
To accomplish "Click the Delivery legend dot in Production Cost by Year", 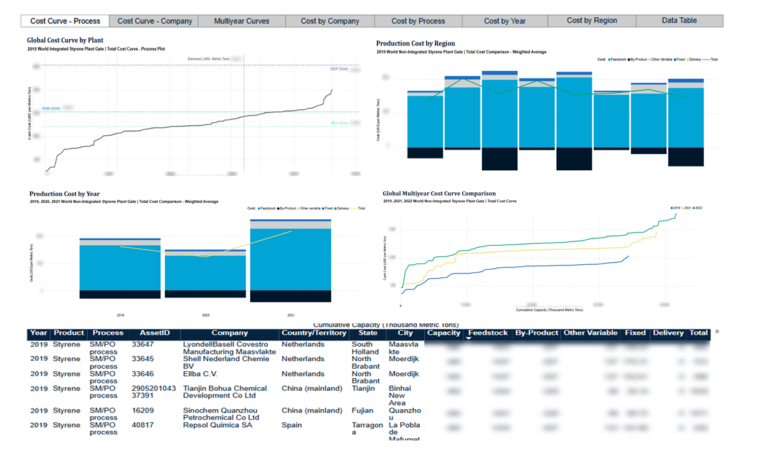I will coord(336,208).
